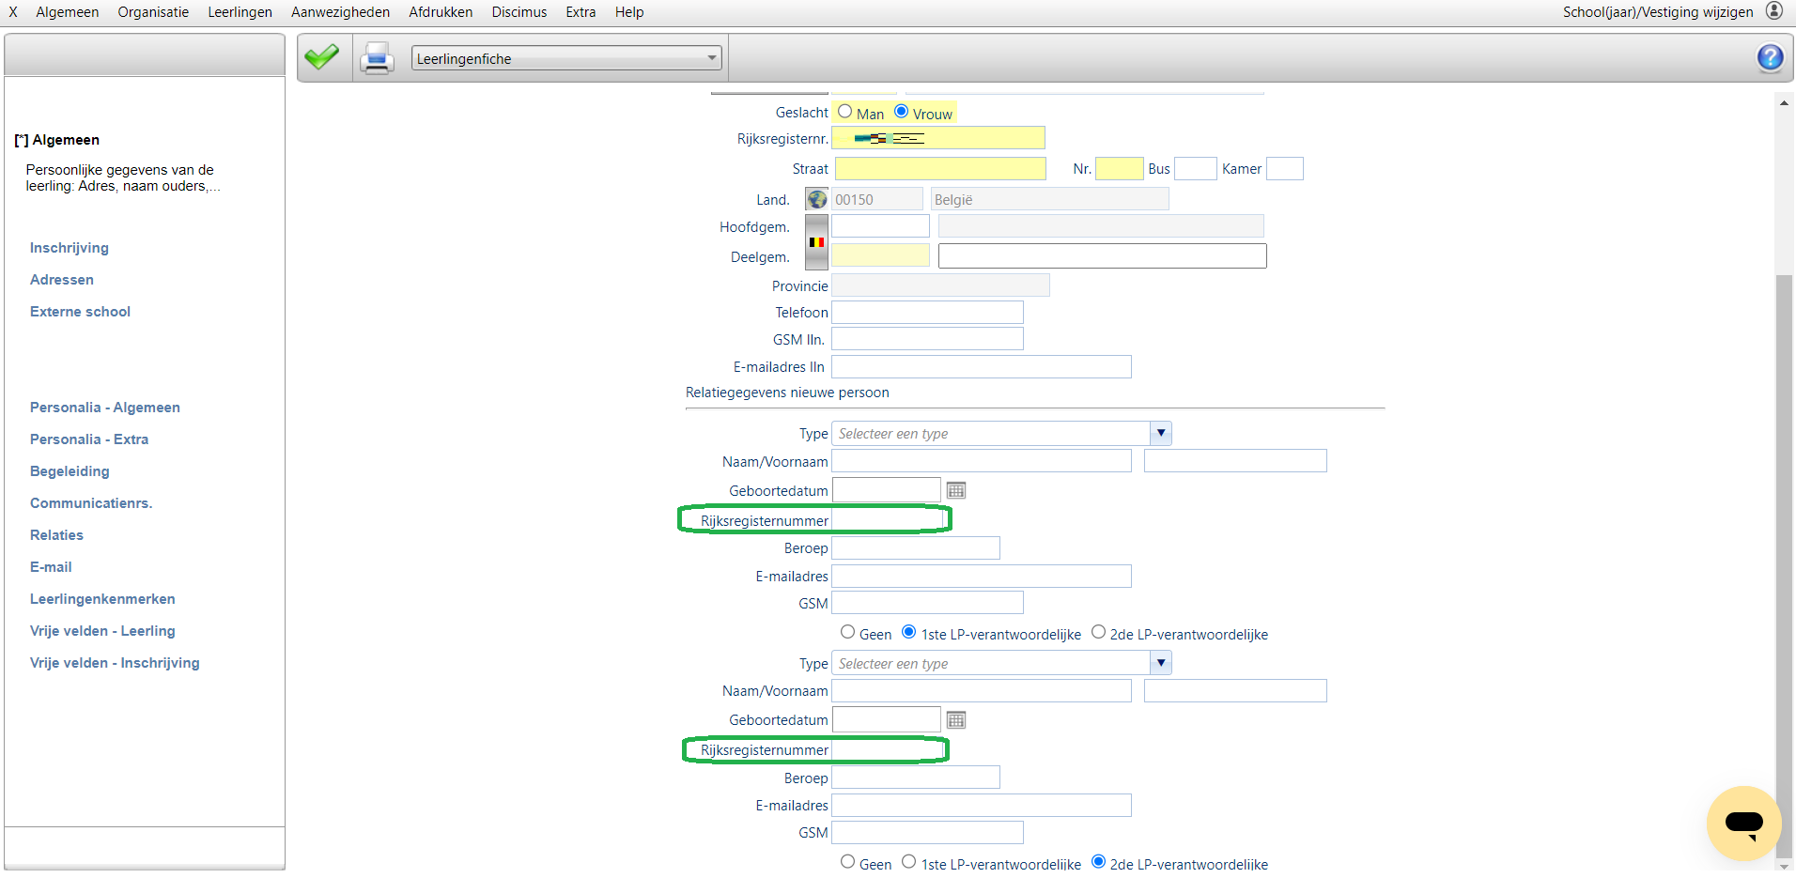Screen dimensions: 1796x878
Task: Select first 2de LP-verantwoordelijke radio button
Action: click(x=1098, y=633)
